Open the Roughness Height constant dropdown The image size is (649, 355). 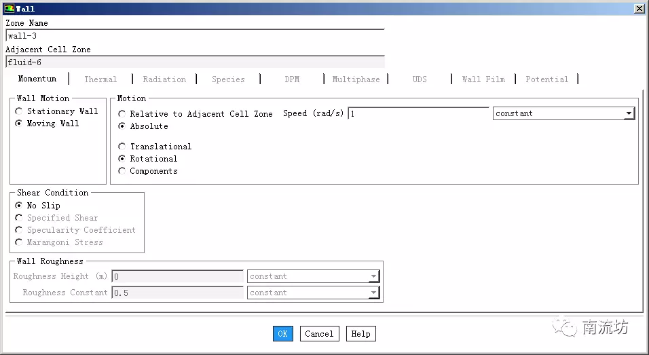click(314, 276)
